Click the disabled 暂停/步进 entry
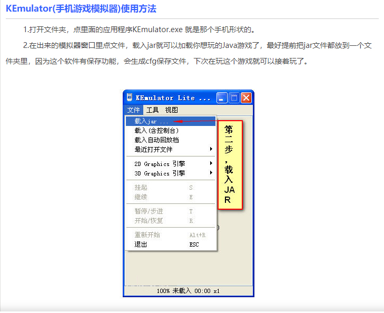Image resolution: width=384 pixels, height=313 pixels. (x=171, y=211)
